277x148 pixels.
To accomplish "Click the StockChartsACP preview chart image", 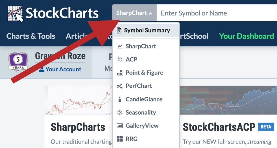I will (x=228, y=100).
